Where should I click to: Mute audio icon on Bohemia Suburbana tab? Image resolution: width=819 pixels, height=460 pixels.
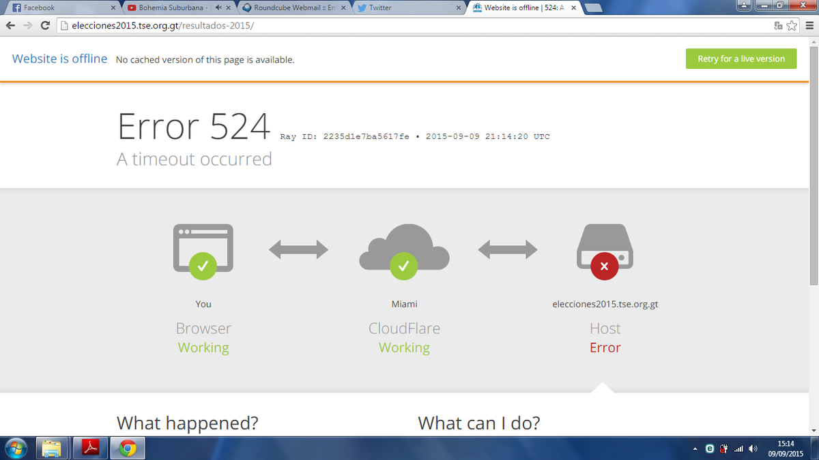click(218, 8)
